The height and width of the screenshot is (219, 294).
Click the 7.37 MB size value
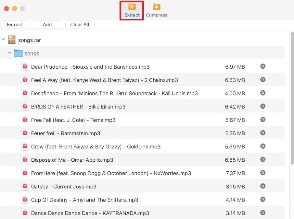tap(235, 173)
